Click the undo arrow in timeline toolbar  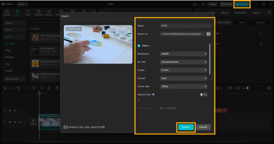18,88
